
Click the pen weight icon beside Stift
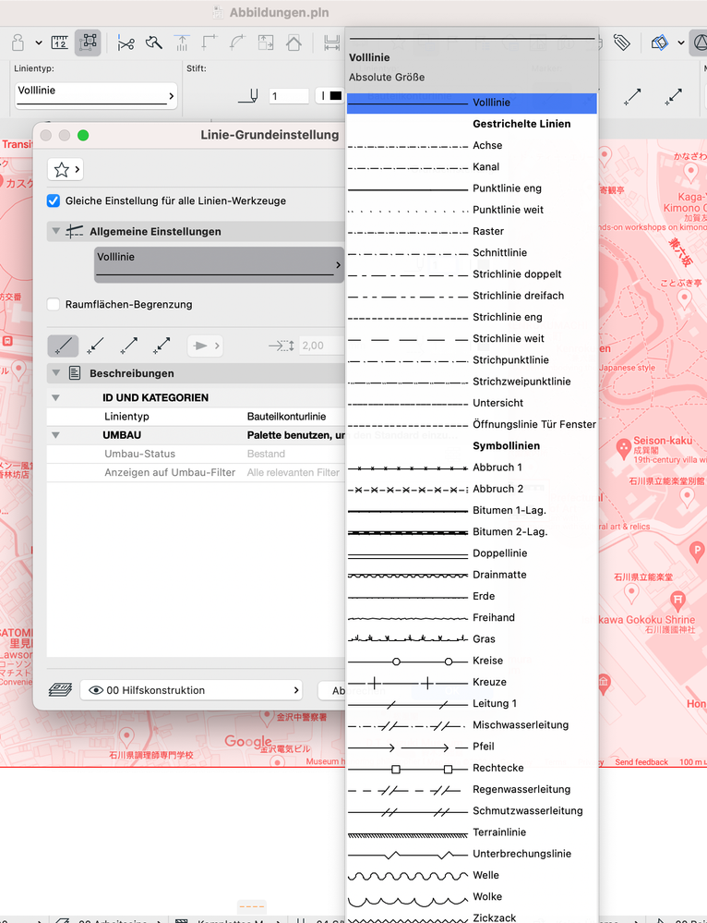click(248, 95)
